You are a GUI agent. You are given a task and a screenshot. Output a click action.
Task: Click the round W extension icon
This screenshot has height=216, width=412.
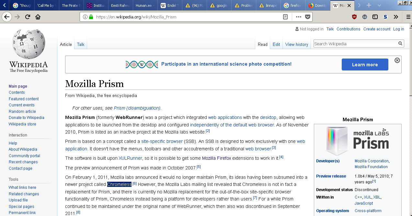coord(365,17)
